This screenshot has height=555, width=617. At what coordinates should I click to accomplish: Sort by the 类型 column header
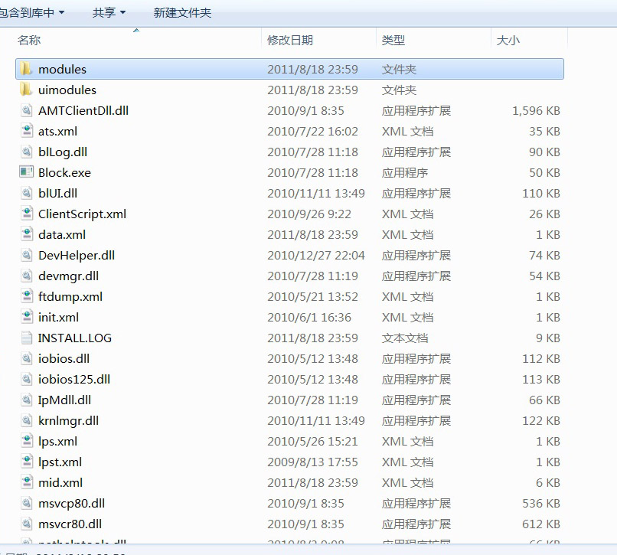pyautogui.click(x=393, y=40)
